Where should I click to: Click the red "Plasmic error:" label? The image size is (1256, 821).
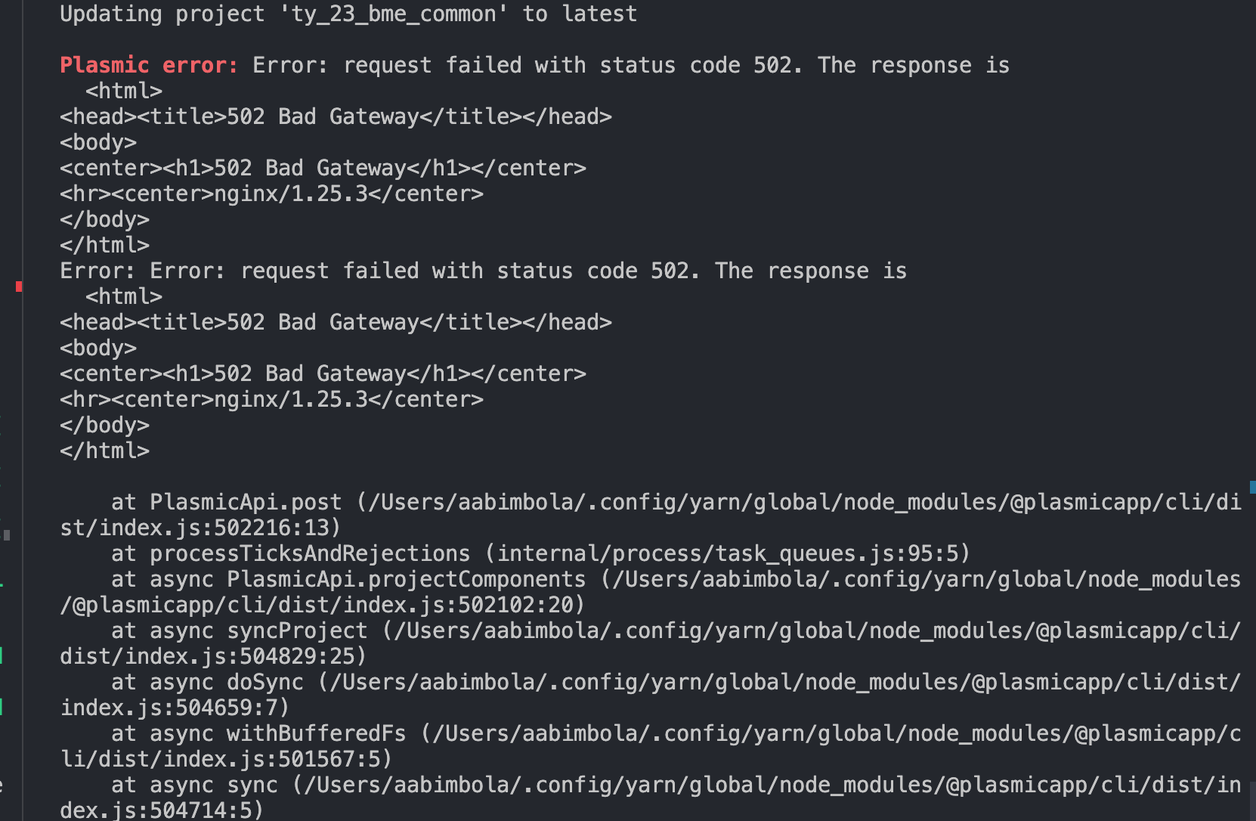click(x=149, y=66)
